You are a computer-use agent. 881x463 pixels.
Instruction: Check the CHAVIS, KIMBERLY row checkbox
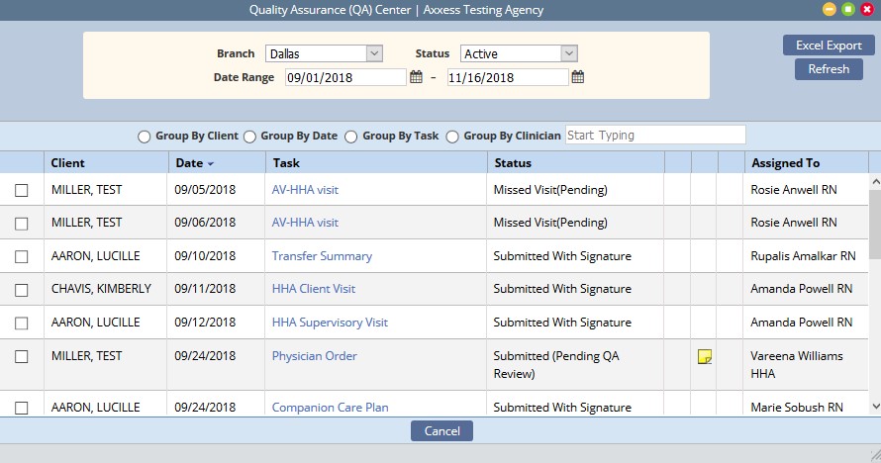click(x=22, y=289)
